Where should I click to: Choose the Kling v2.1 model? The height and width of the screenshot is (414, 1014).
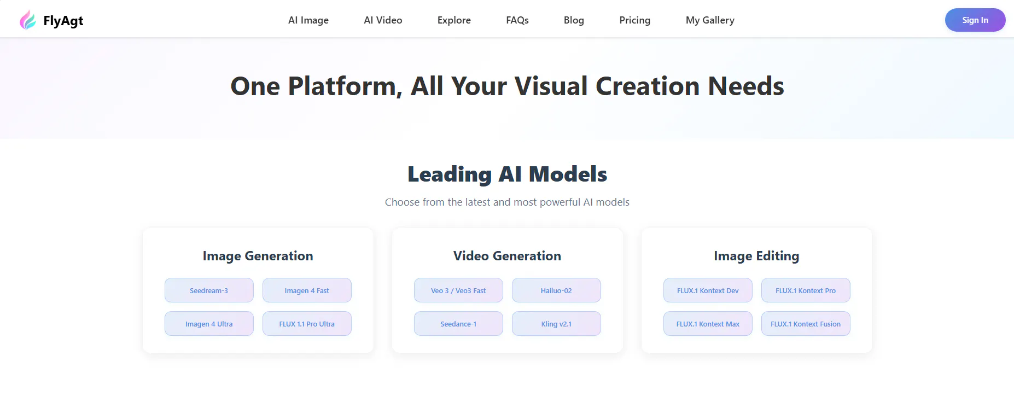[556, 324]
